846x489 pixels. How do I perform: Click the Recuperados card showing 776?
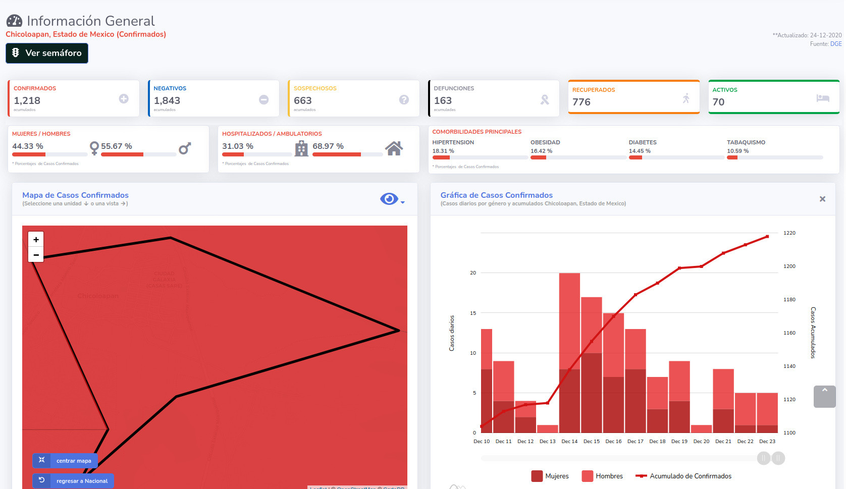click(x=634, y=97)
